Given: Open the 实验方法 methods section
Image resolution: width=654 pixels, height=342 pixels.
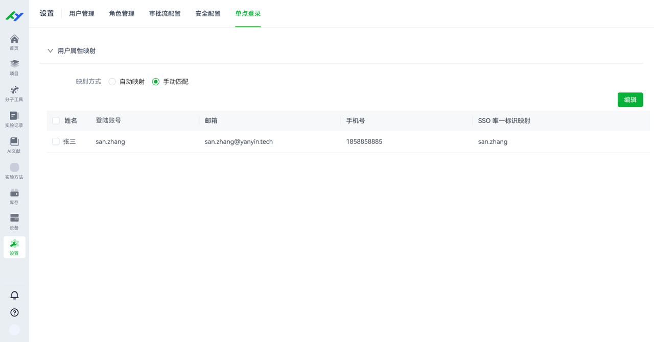Looking at the screenshot, I should click(x=14, y=170).
